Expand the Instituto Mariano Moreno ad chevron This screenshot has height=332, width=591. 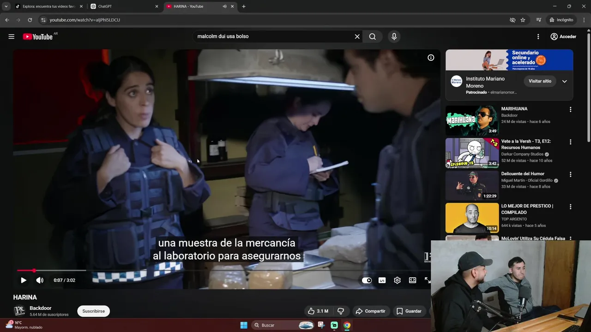tap(564, 81)
